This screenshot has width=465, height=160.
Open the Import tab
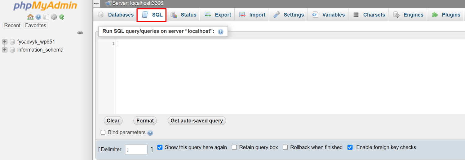(x=252, y=15)
